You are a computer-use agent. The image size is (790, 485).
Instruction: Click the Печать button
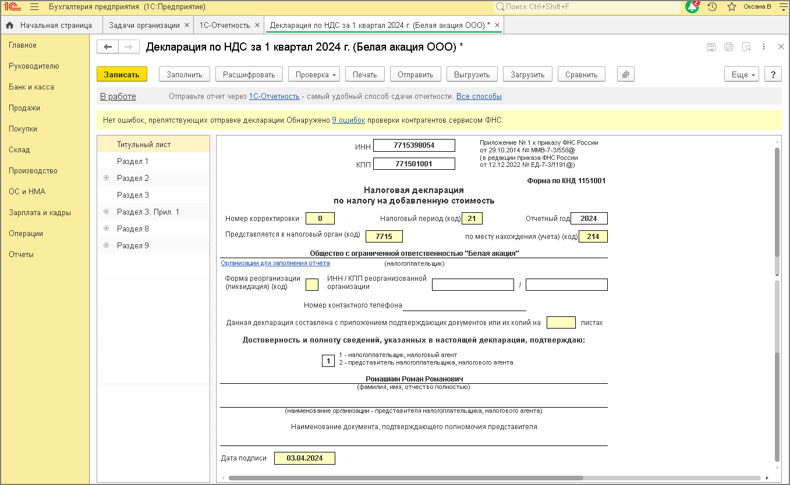pyautogui.click(x=365, y=74)
